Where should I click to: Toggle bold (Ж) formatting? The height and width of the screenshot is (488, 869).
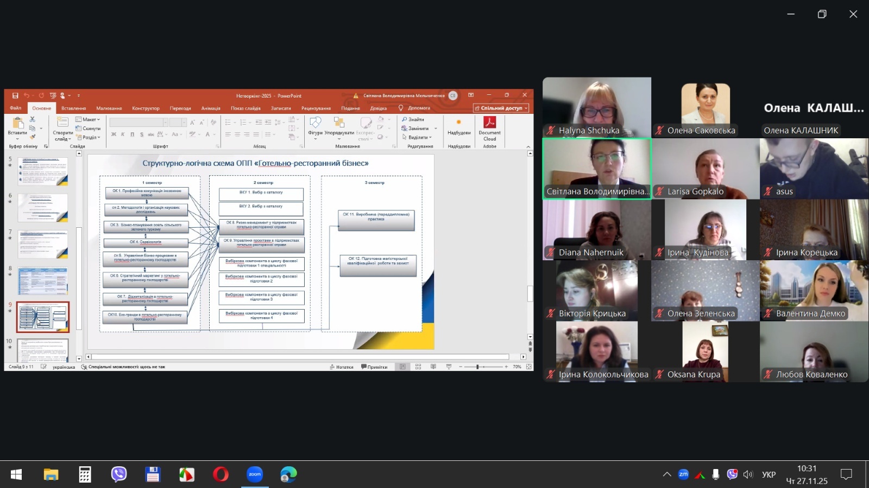click(114, 134)
